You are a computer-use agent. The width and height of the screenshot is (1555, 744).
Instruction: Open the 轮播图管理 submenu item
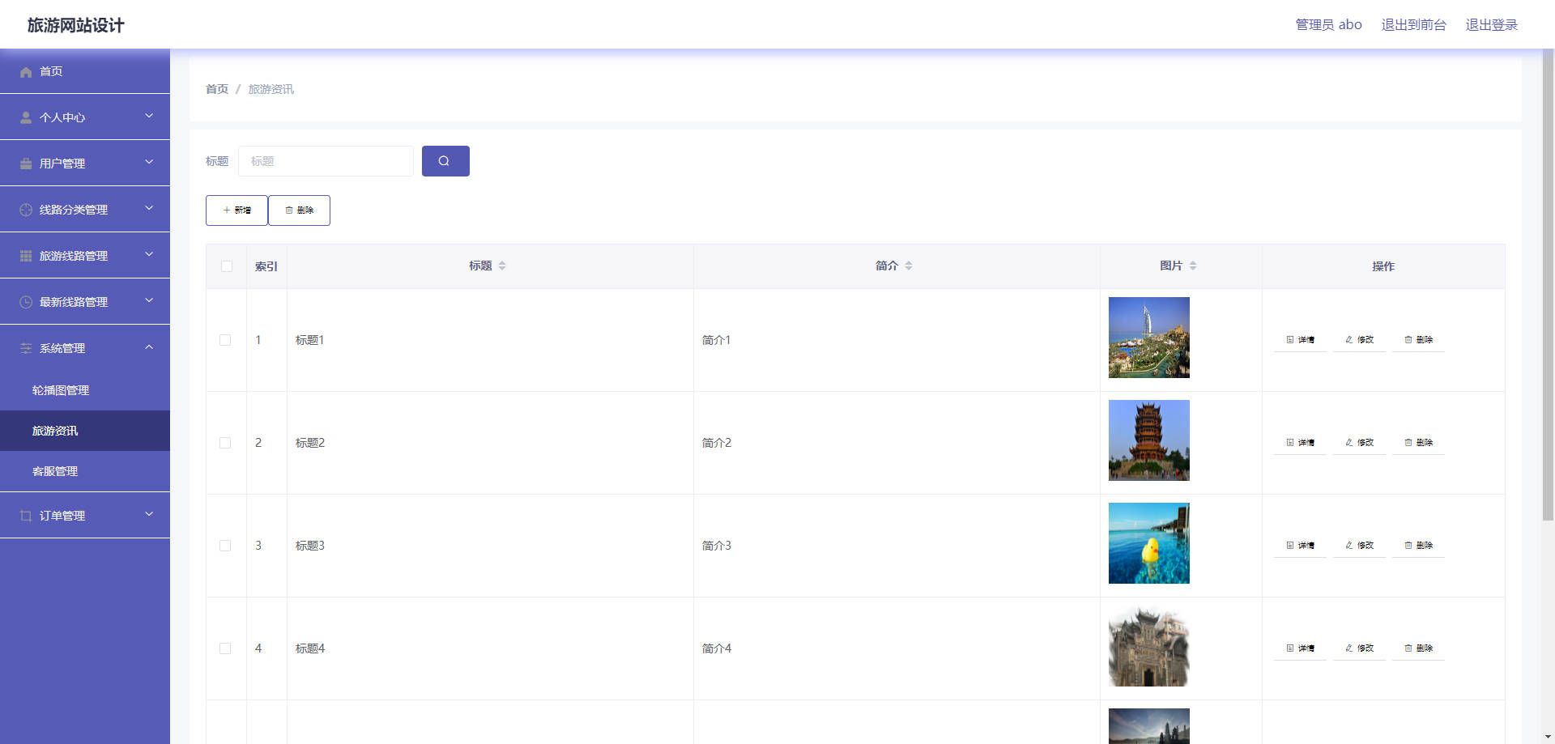coord(85,390)
